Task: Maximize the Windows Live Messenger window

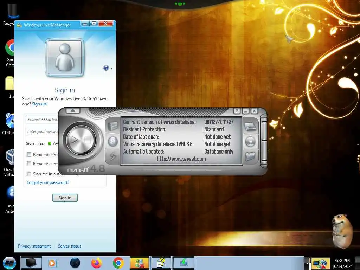Action: coord(94,23)
